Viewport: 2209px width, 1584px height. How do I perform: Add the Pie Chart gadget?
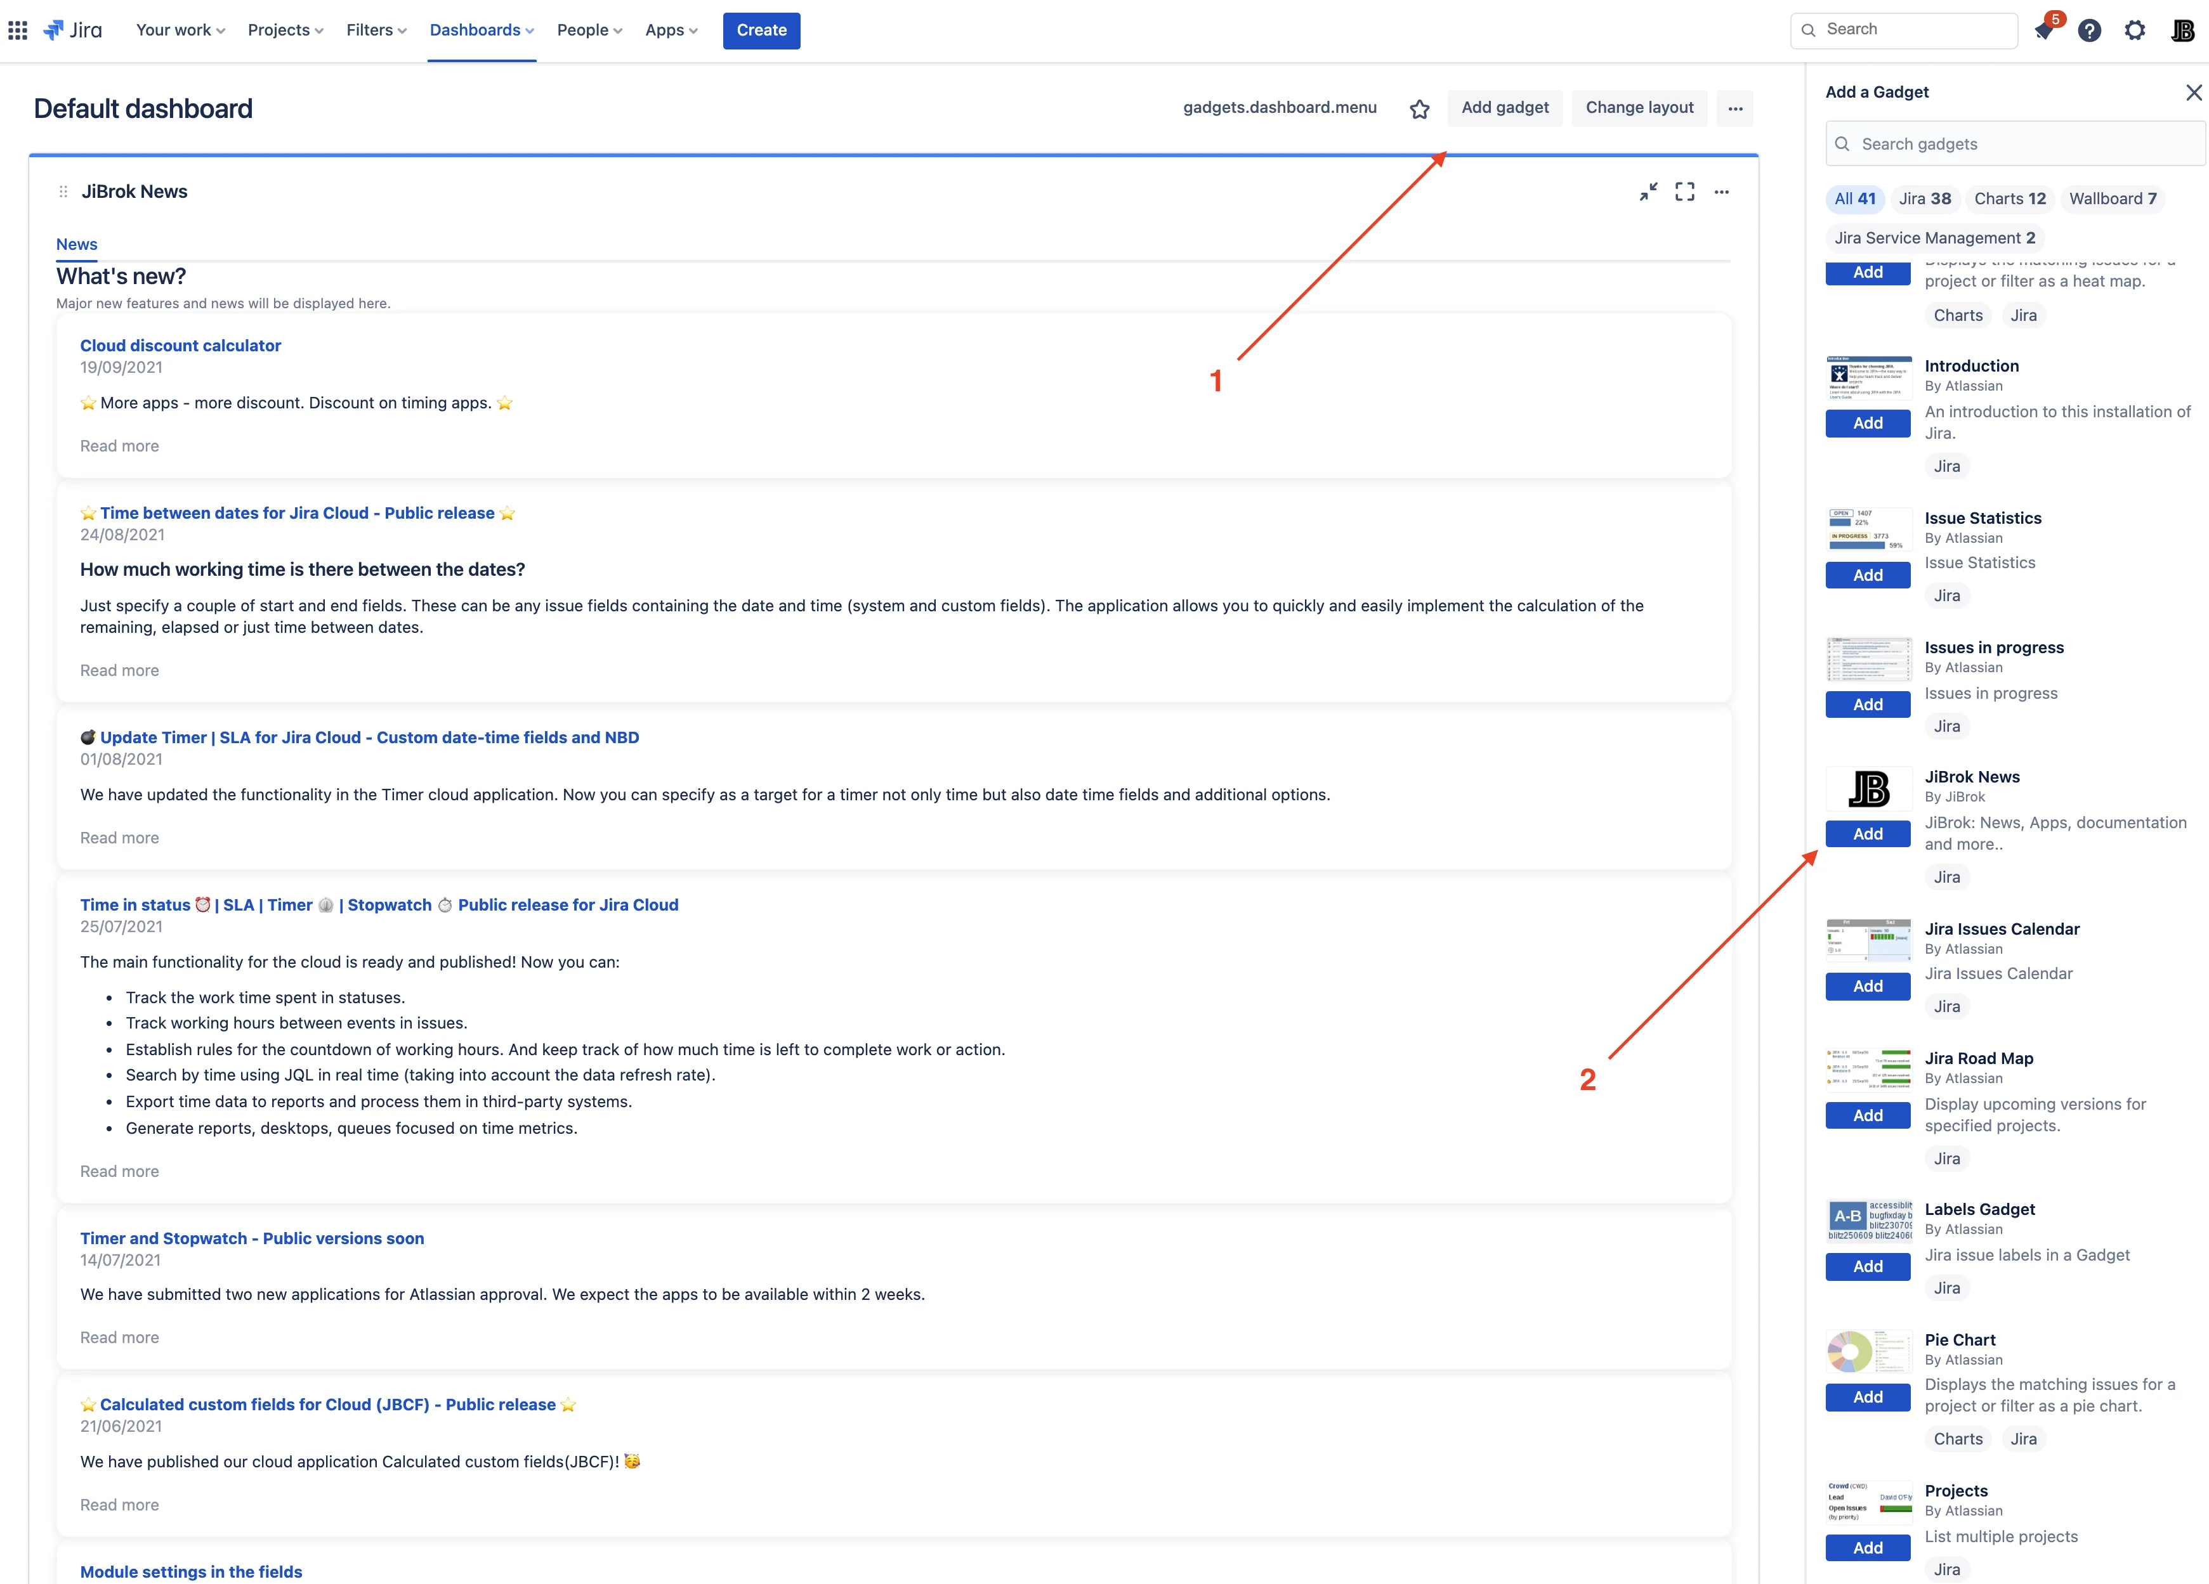click(x=1868, y=1397)
